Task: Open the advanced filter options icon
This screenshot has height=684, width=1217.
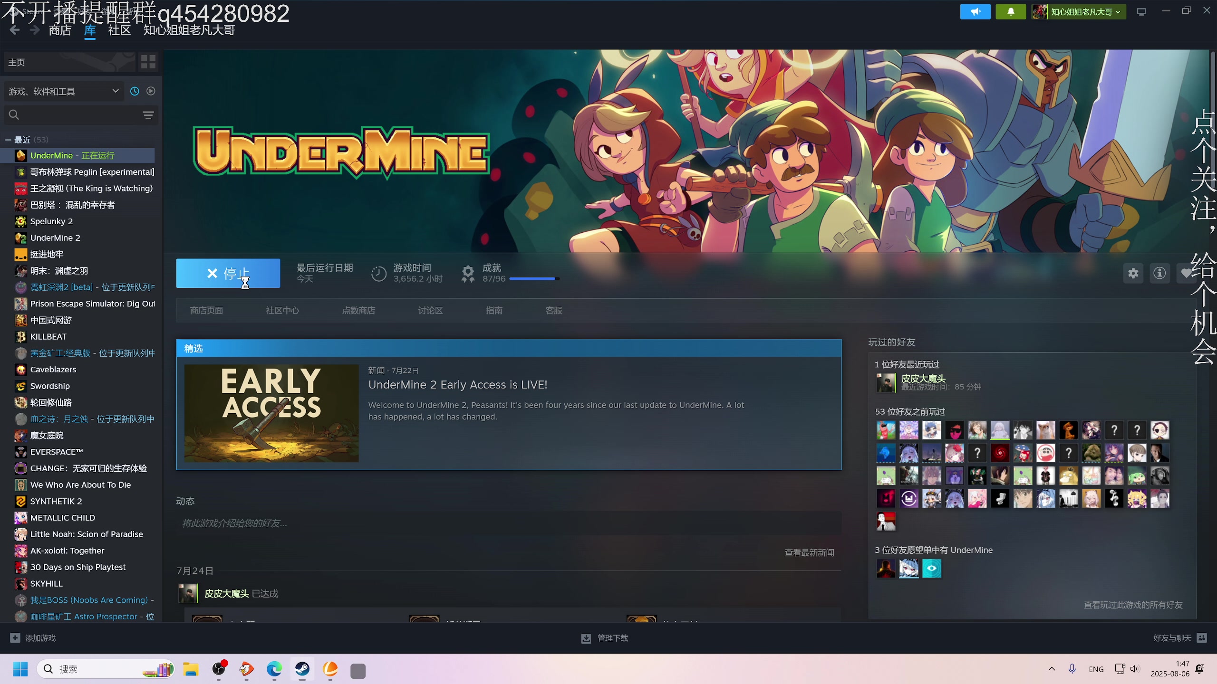Action: point(148,115)
